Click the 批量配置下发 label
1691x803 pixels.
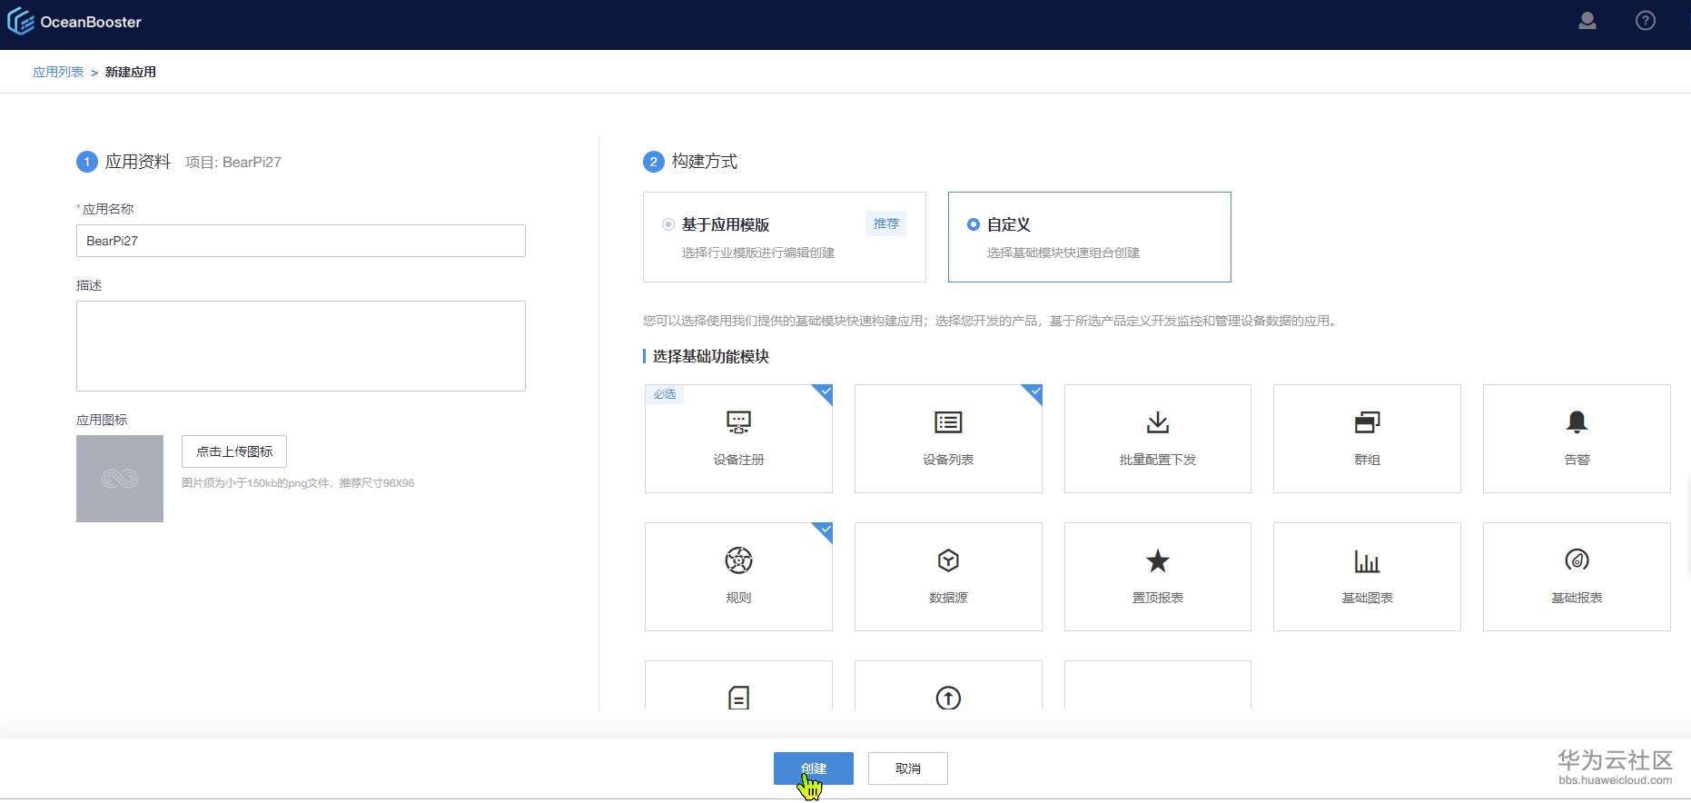[1158, 460]
